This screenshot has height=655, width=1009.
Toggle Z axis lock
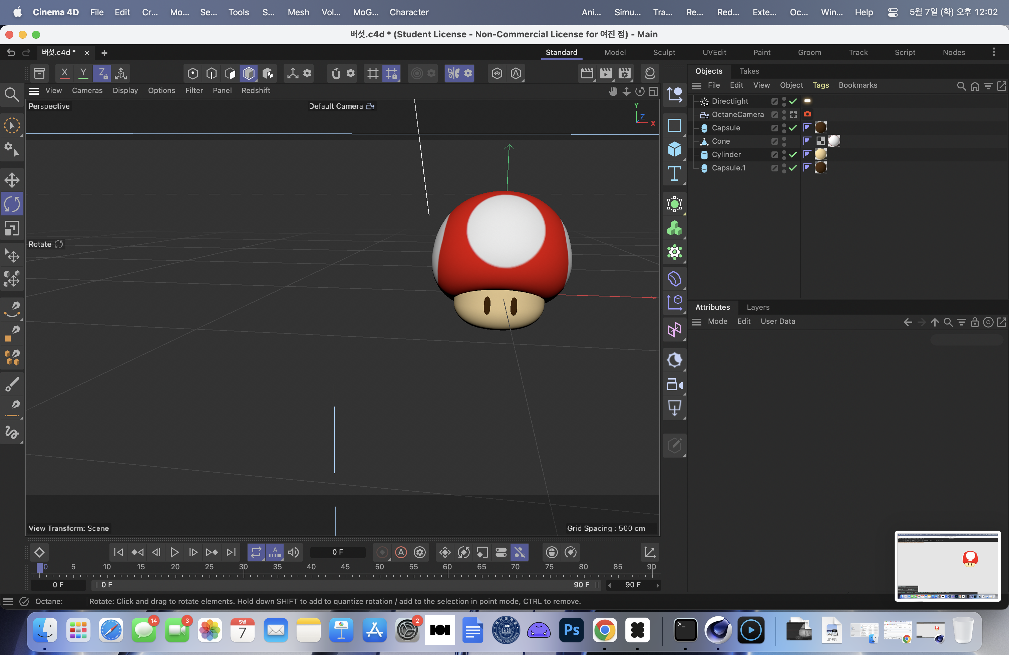pyautogui.click(x=102, y=73)
